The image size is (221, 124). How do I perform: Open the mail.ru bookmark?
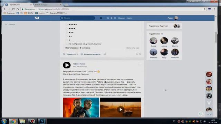click(40, 13)
